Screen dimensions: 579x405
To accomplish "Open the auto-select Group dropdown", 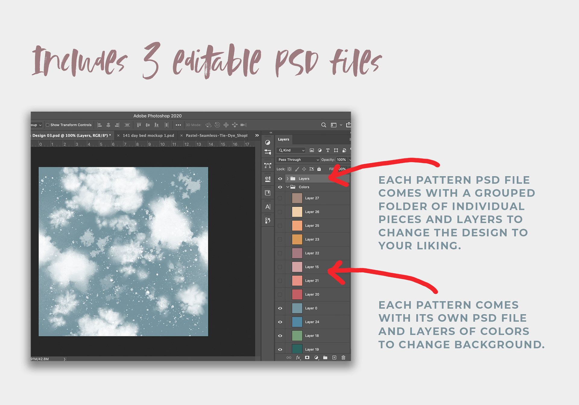I will pyautogui.click(x=36, y=125).
